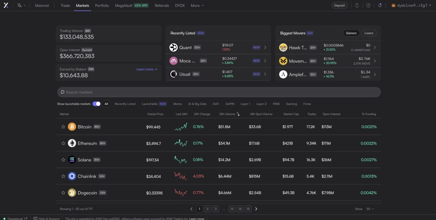
Task: Click the Deposit button
Action: click(x=340, y=5)
